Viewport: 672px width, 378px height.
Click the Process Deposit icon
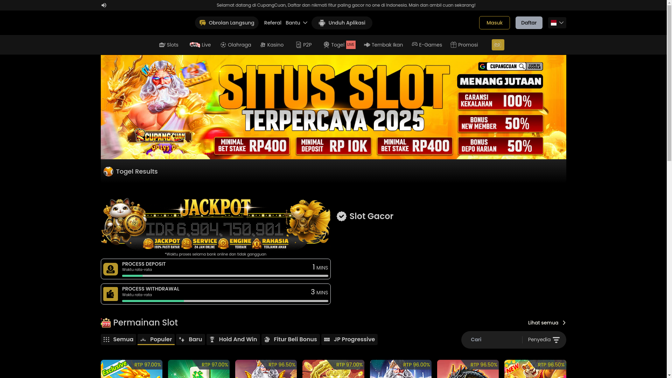tap(111, 269)
